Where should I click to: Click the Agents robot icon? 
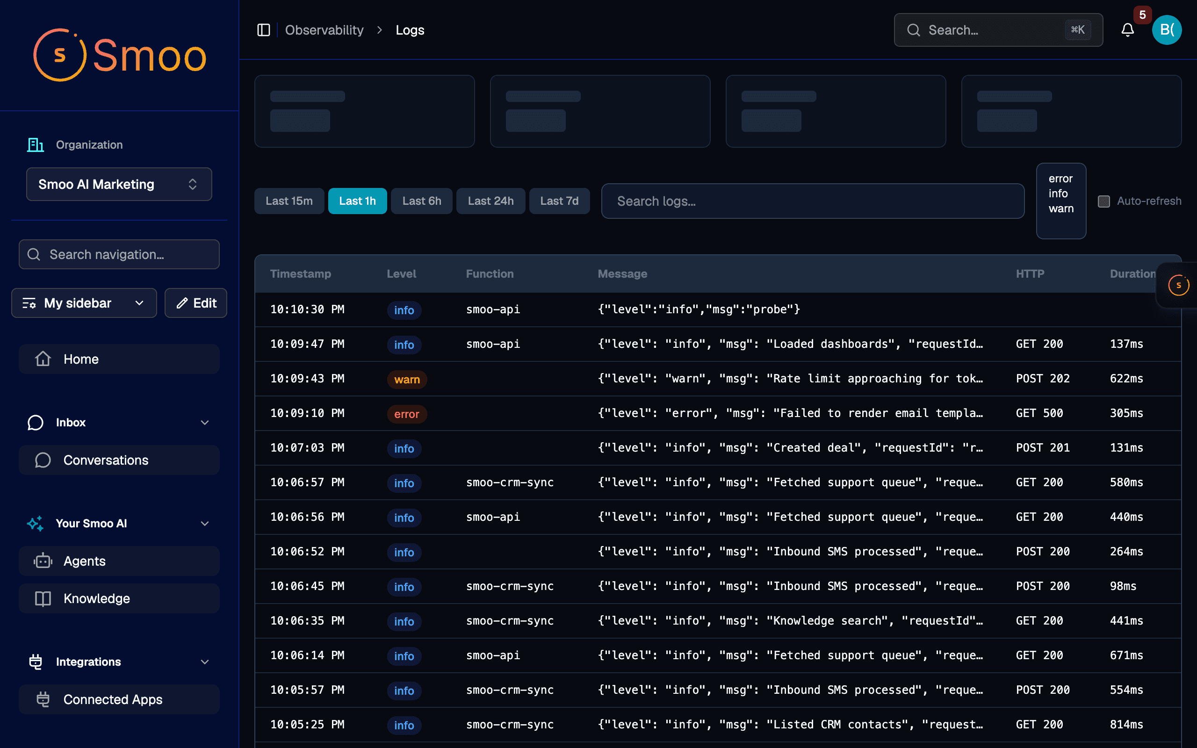(43, 561)
